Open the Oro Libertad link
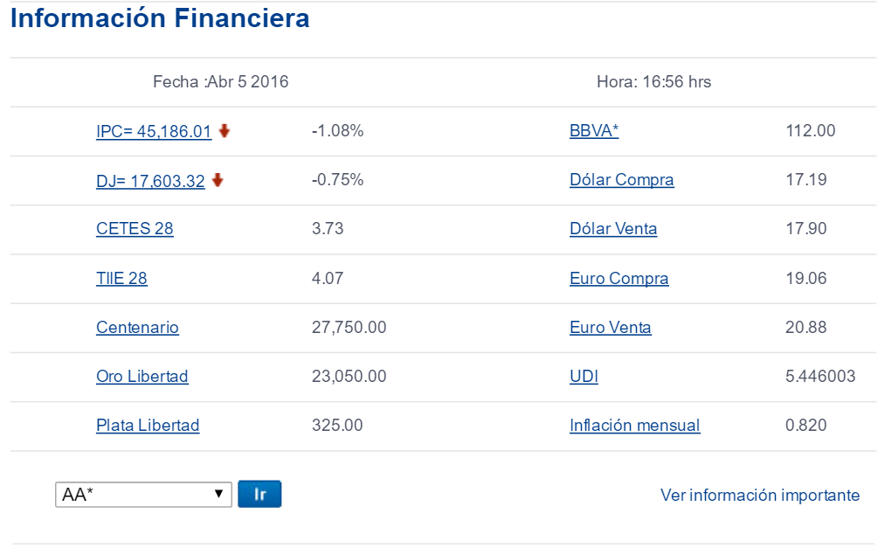 tap(142, 377)
